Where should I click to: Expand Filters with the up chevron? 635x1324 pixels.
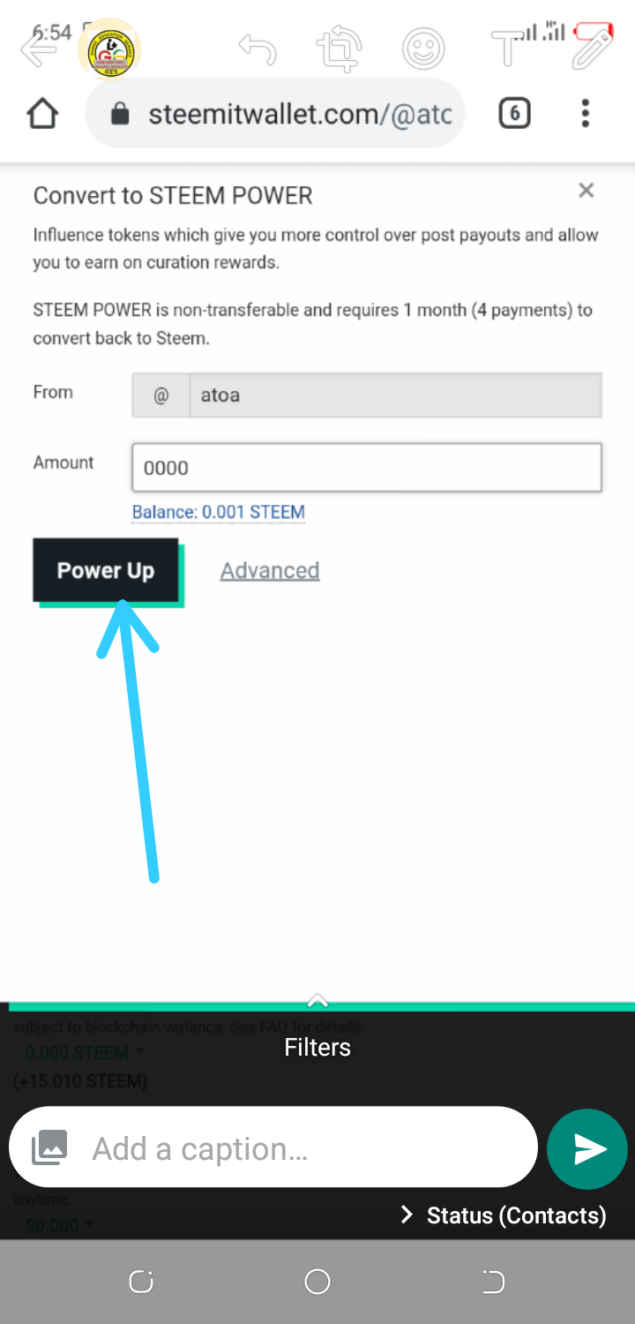coord(317,1001)
